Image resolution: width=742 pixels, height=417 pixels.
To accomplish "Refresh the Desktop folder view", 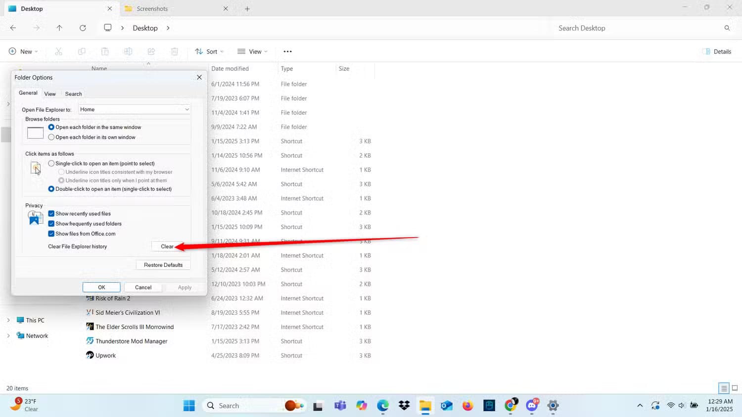I will click(x=83, y=28).
